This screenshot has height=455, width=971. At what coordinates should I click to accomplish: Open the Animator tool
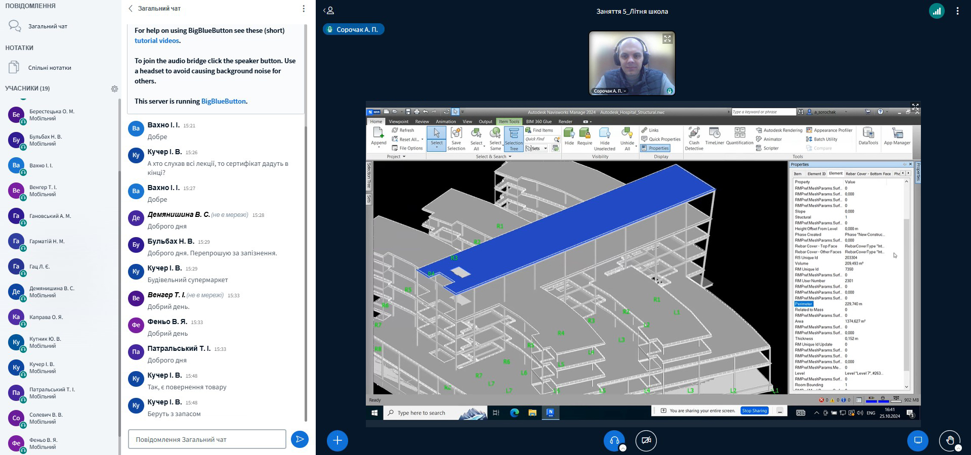point(769,140)
